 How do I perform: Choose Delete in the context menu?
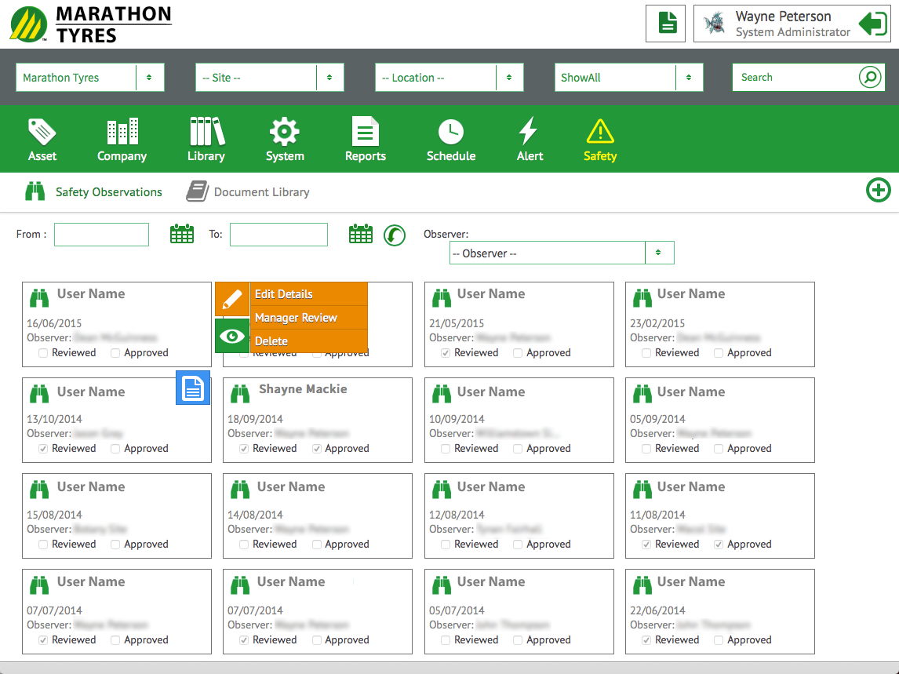point(271,341)
